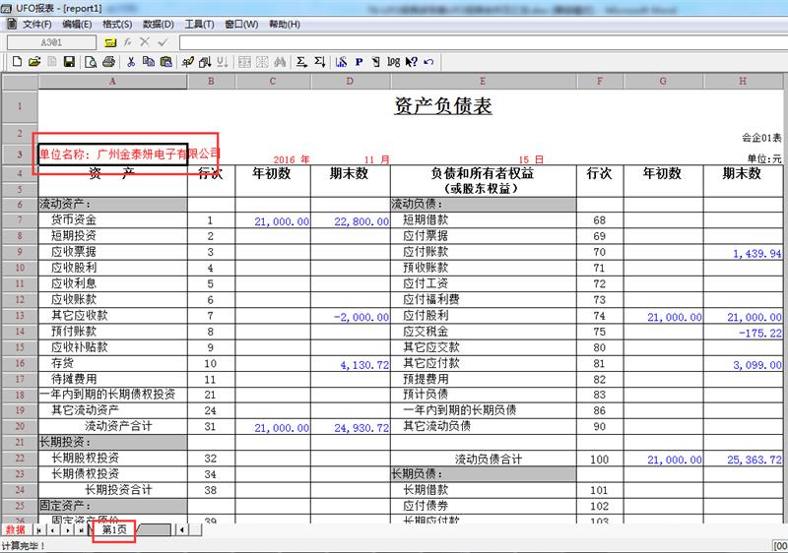Click the -2,000.00 value for 其它应收款
The image size is (788, 553).
(x=351, y=317)
